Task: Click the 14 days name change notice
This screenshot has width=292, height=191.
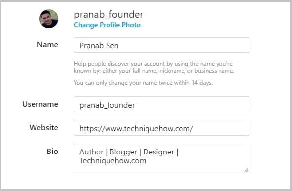Action: 143,83
